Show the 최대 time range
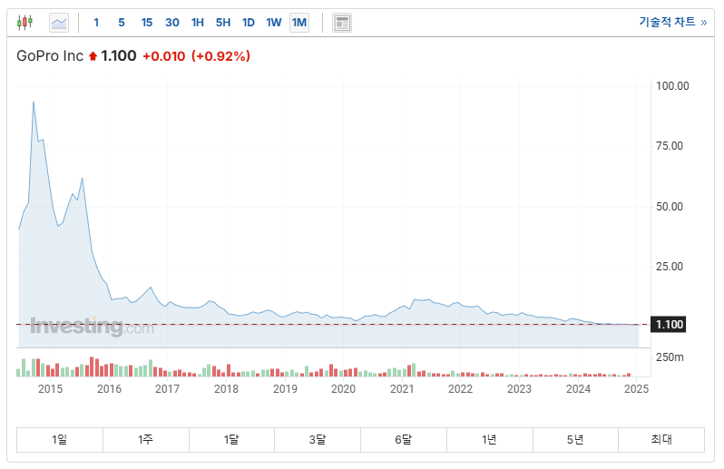The image size is (724, 469). [661, 439]
